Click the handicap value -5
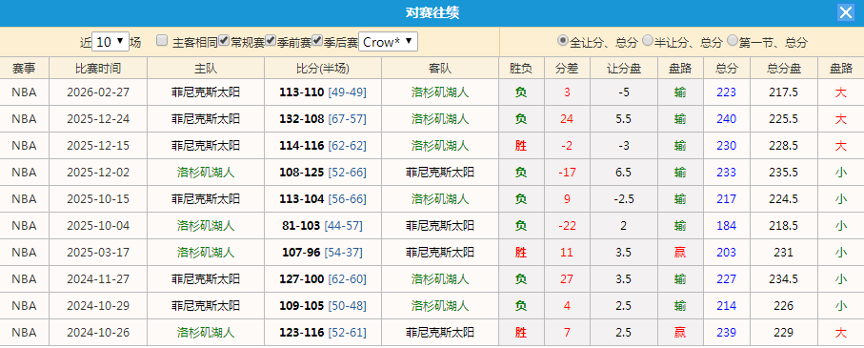864x348 pixels. point(624,92)
